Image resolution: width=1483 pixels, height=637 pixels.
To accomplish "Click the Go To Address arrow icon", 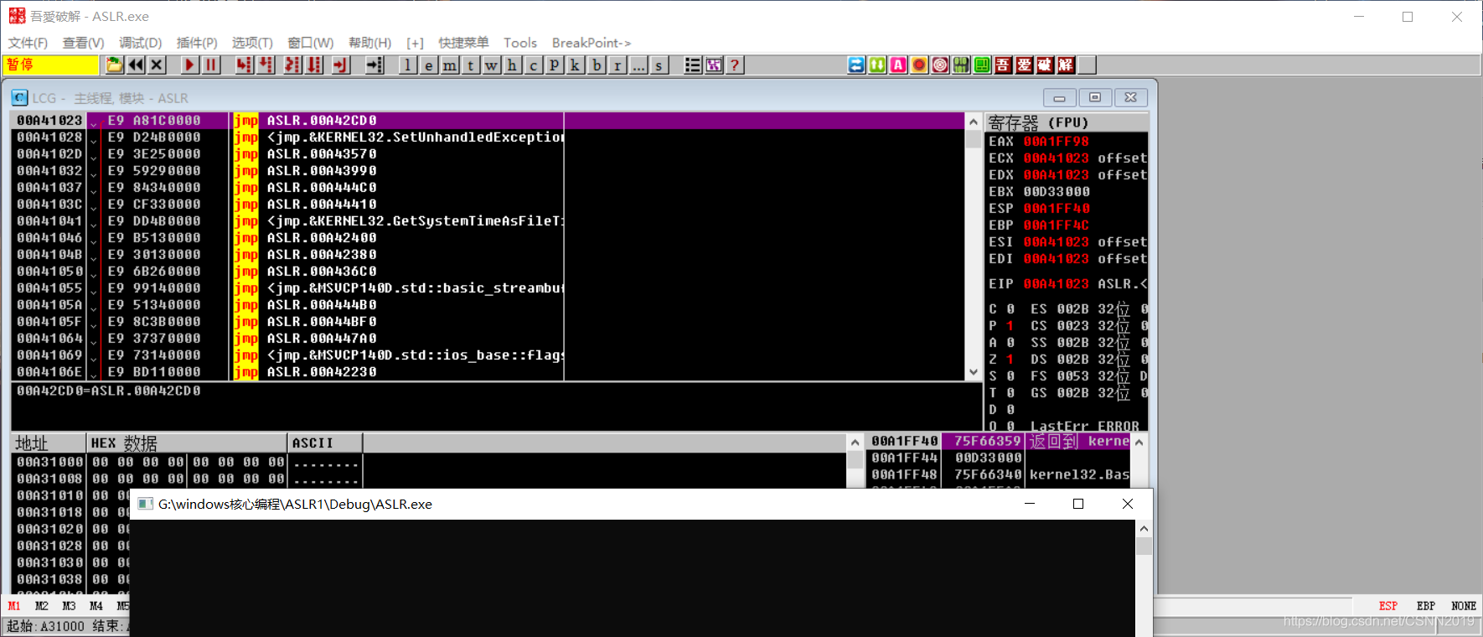I will (375, 65).
